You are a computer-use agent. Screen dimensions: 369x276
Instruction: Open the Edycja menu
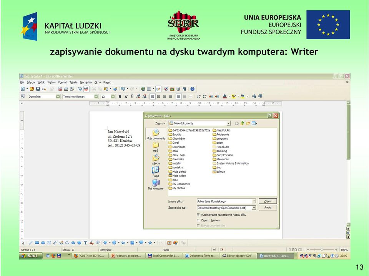point(31,82)
